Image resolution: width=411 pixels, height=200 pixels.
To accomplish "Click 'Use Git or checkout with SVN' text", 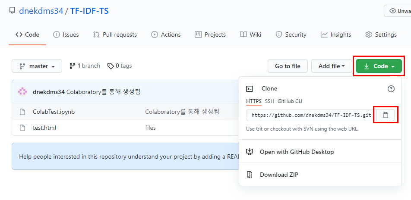I will (x=302, y=129).
